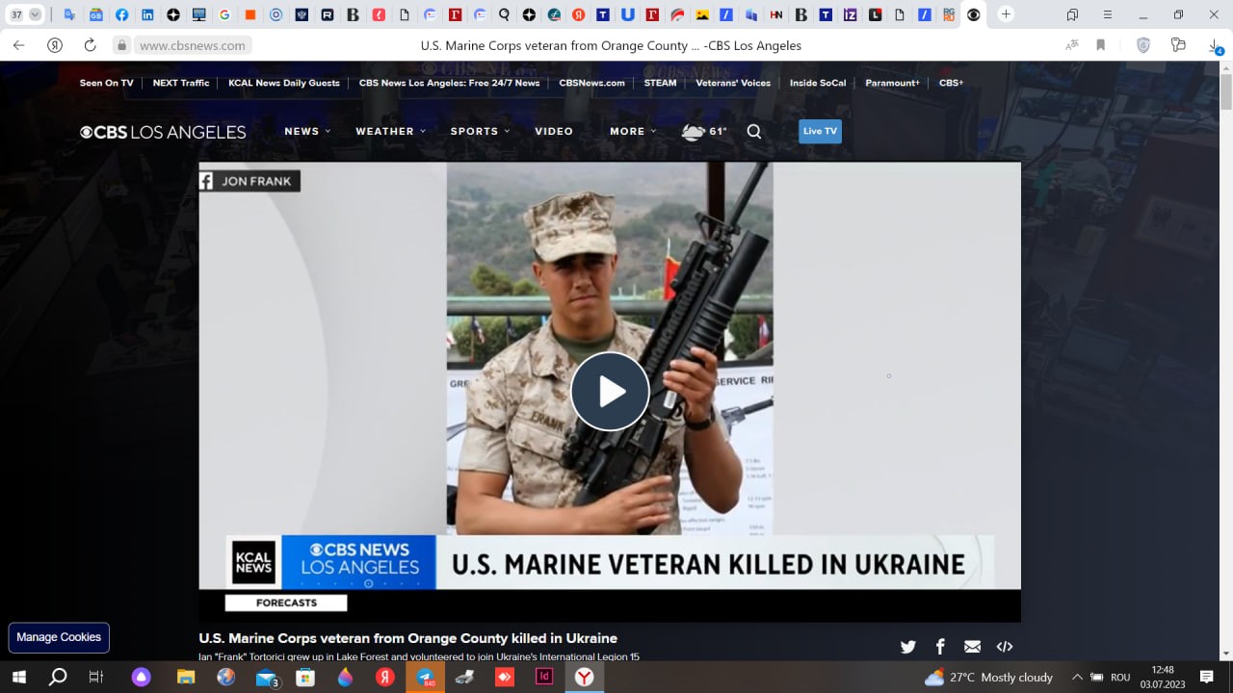Open the Veterans' Voices link
Image resolution: width=1233 pixels, height=693 pixels.
[733, 83]
